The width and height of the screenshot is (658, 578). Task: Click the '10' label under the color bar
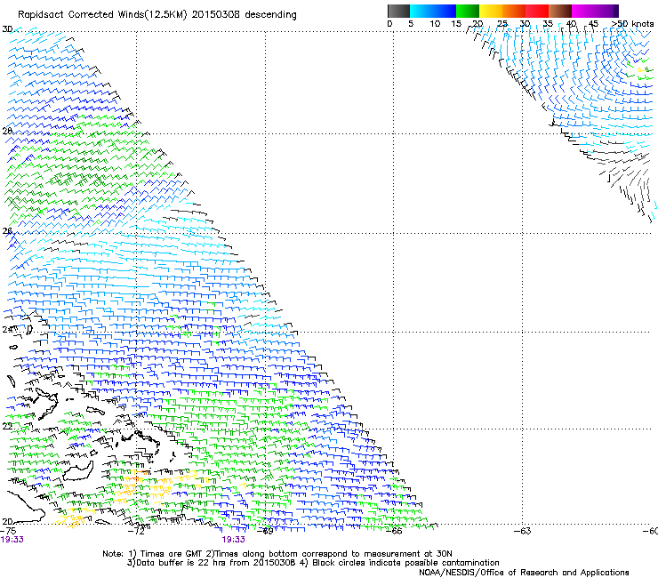435,23
